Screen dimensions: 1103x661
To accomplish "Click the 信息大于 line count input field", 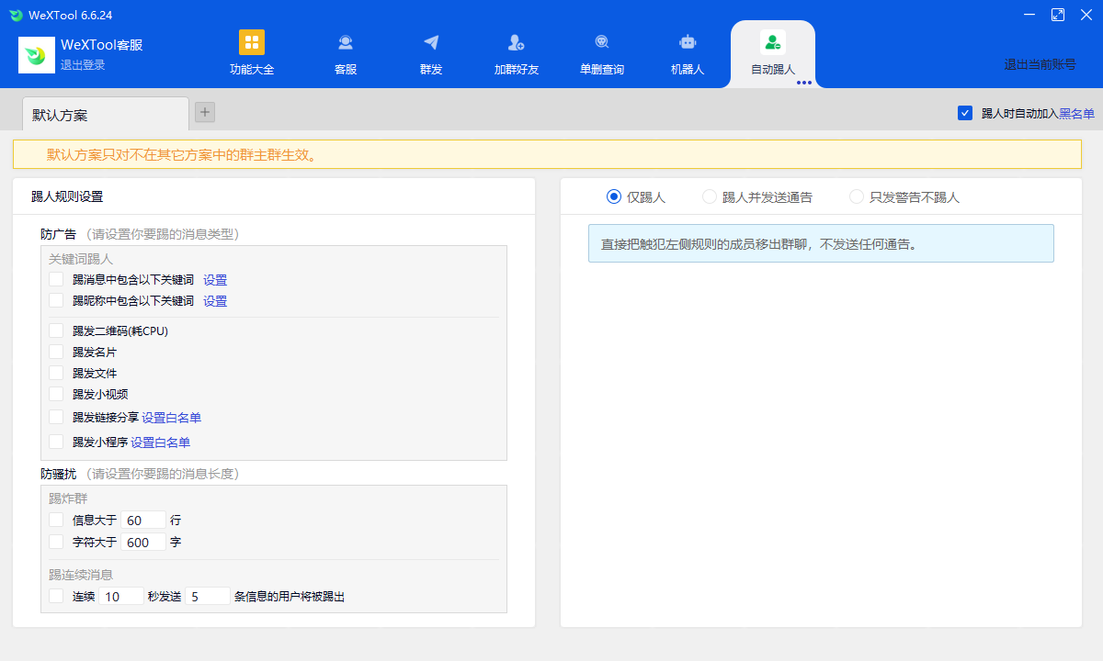I will [142, 520].
